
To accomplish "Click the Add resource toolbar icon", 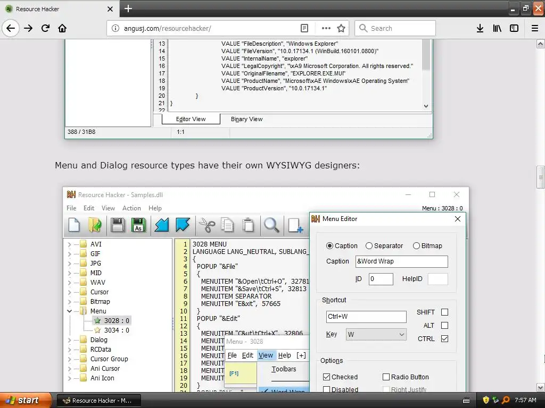I will [295, 225].
